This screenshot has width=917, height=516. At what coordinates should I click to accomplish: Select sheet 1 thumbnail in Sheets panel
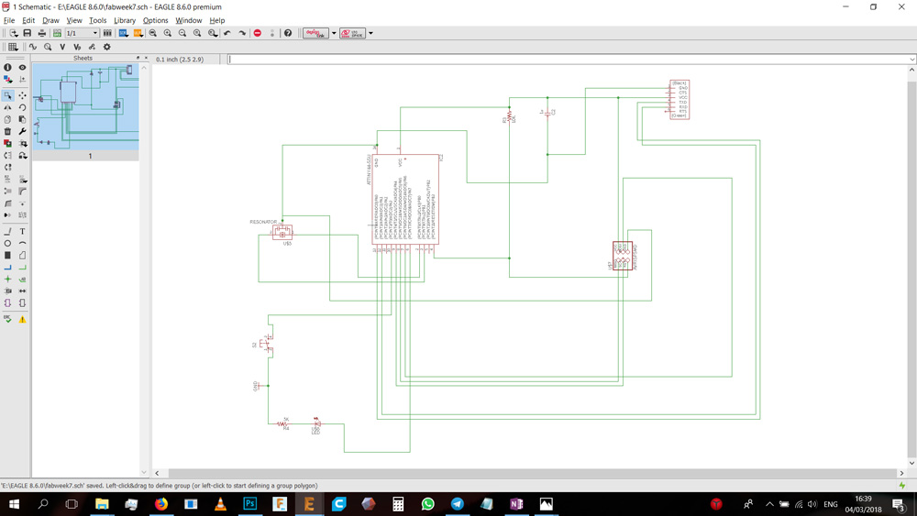click(86, 106)
